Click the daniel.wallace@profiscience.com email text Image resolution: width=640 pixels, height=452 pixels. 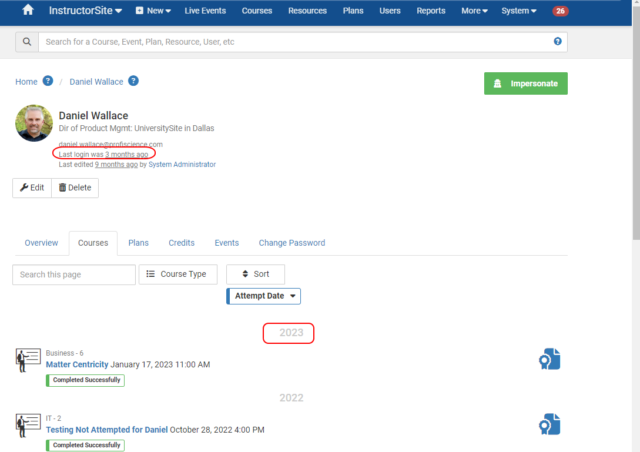[x=110, y=145]
